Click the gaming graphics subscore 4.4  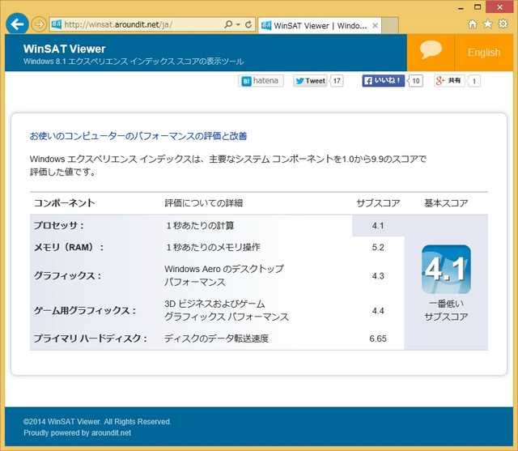[x=378, y=311]
